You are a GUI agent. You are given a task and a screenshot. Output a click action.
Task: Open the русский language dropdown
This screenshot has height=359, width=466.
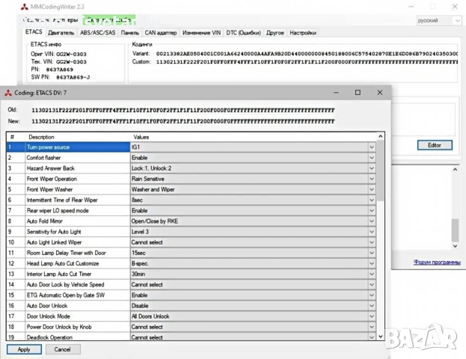tap(438, 20)
